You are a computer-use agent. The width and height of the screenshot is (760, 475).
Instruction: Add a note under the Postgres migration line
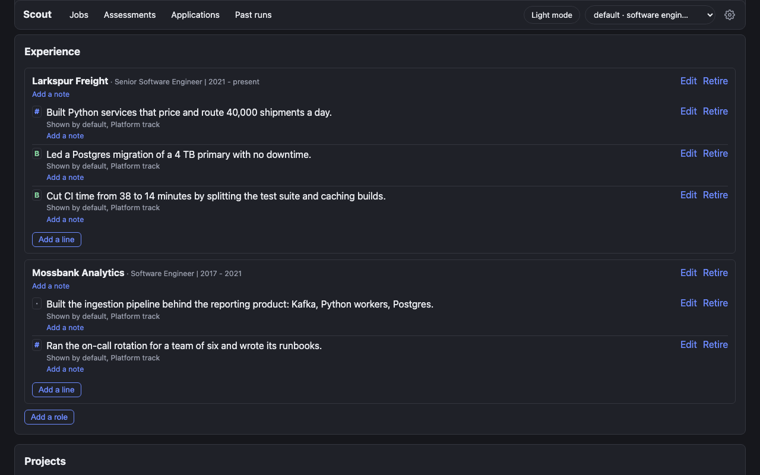click(65, 178)
